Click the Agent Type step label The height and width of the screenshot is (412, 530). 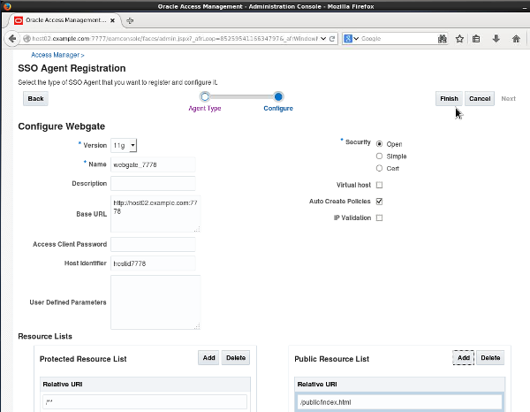coord(205,108)
